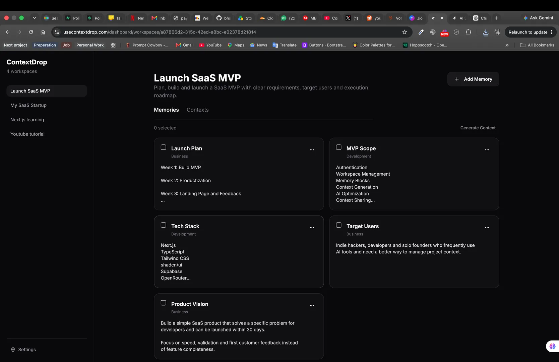
Task: Select the Tech Stack memory checkbox
Action: point(164,225)
